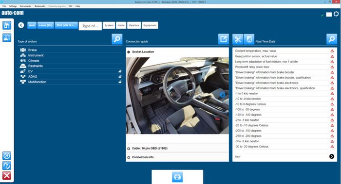
Task: Open Connection guide in external window
Action: [x=223, y=39]
